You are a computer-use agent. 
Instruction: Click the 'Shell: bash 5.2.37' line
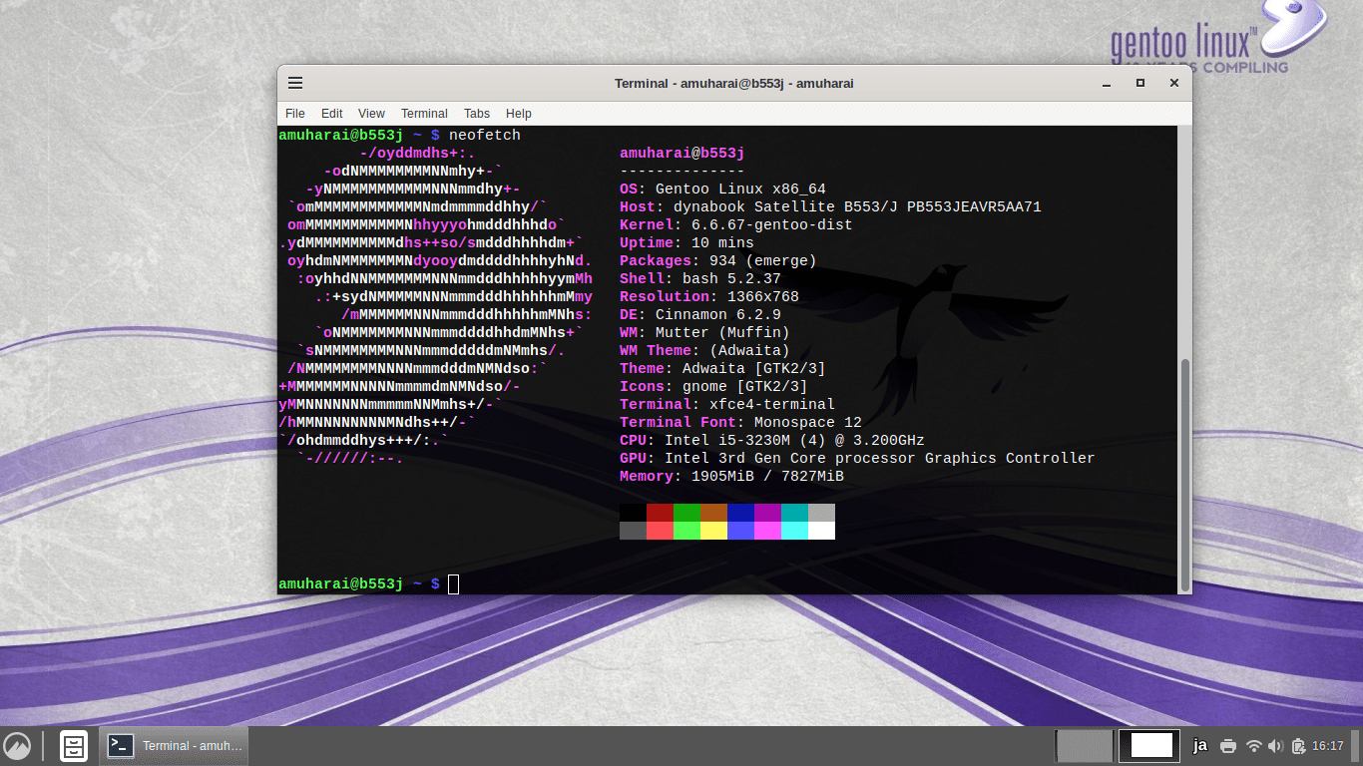point(700,278)
